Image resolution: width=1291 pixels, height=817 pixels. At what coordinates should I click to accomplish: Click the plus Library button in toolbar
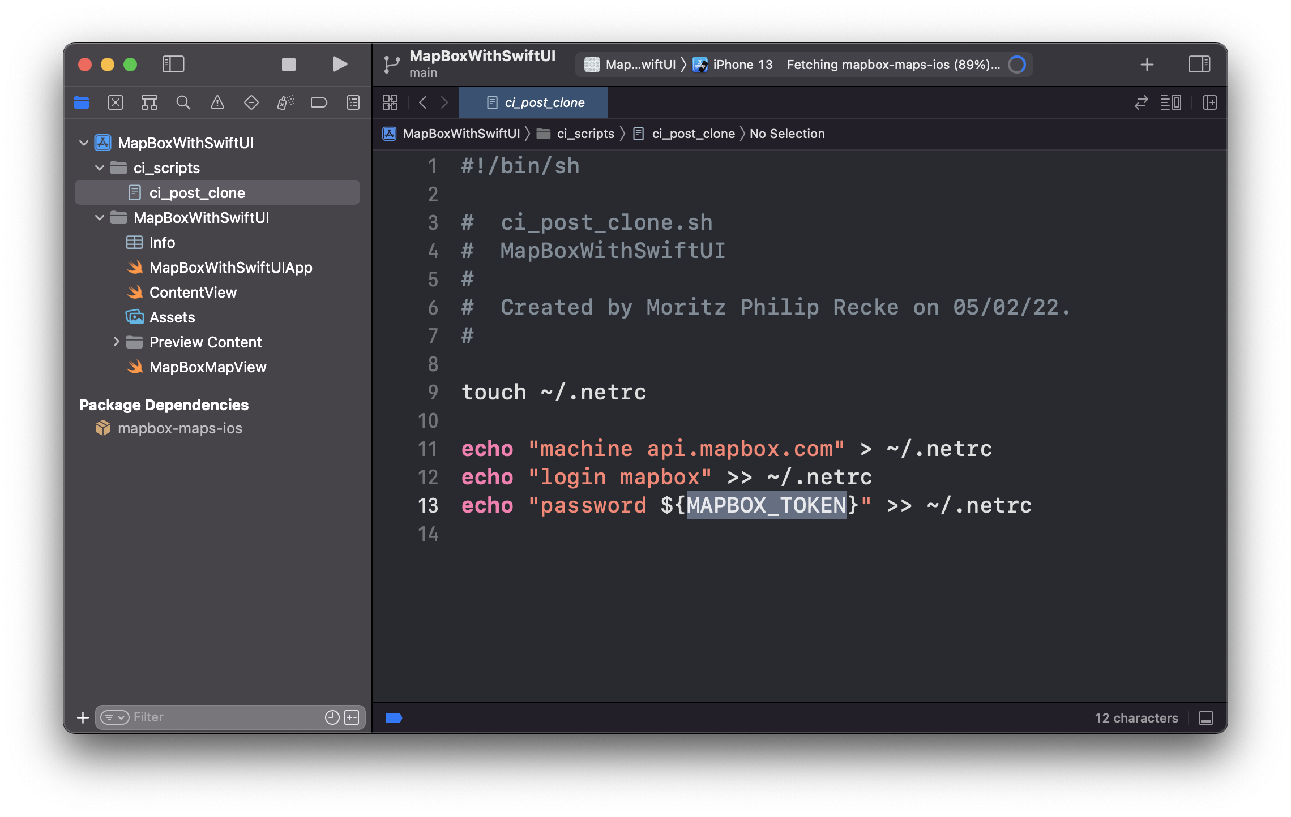pos(1147,64)
